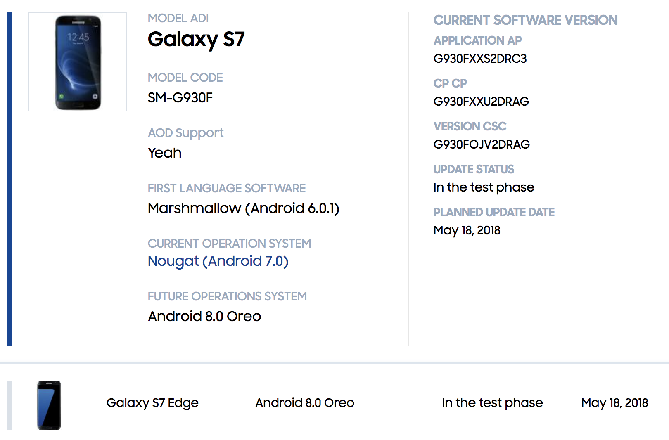Click Android 8.0 Oreo under Future Operations System

tap(204, 317)
